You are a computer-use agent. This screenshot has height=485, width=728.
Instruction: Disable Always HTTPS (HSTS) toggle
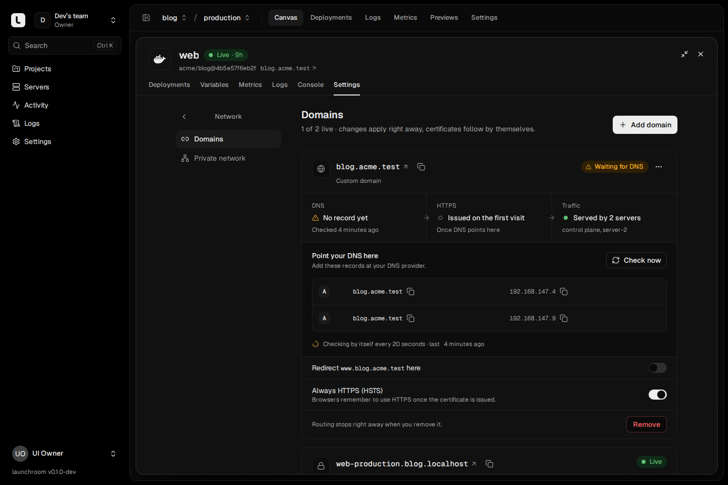point(658,395)
